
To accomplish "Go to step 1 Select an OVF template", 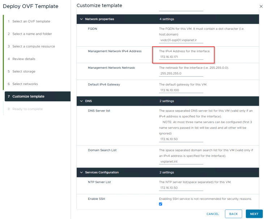I will click(x=31, y=21).
